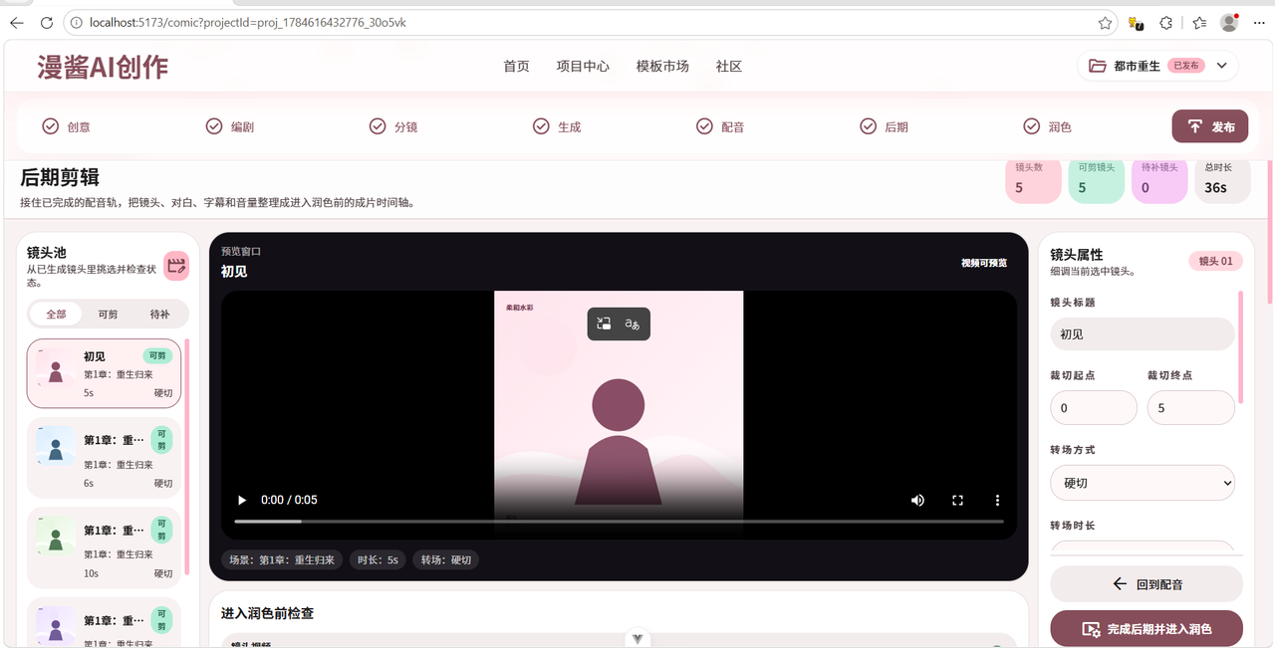Enter fullscreen for the preview video
This screenshot has width=1275, height=648.
pyautogui.click(x=957, y=500)
